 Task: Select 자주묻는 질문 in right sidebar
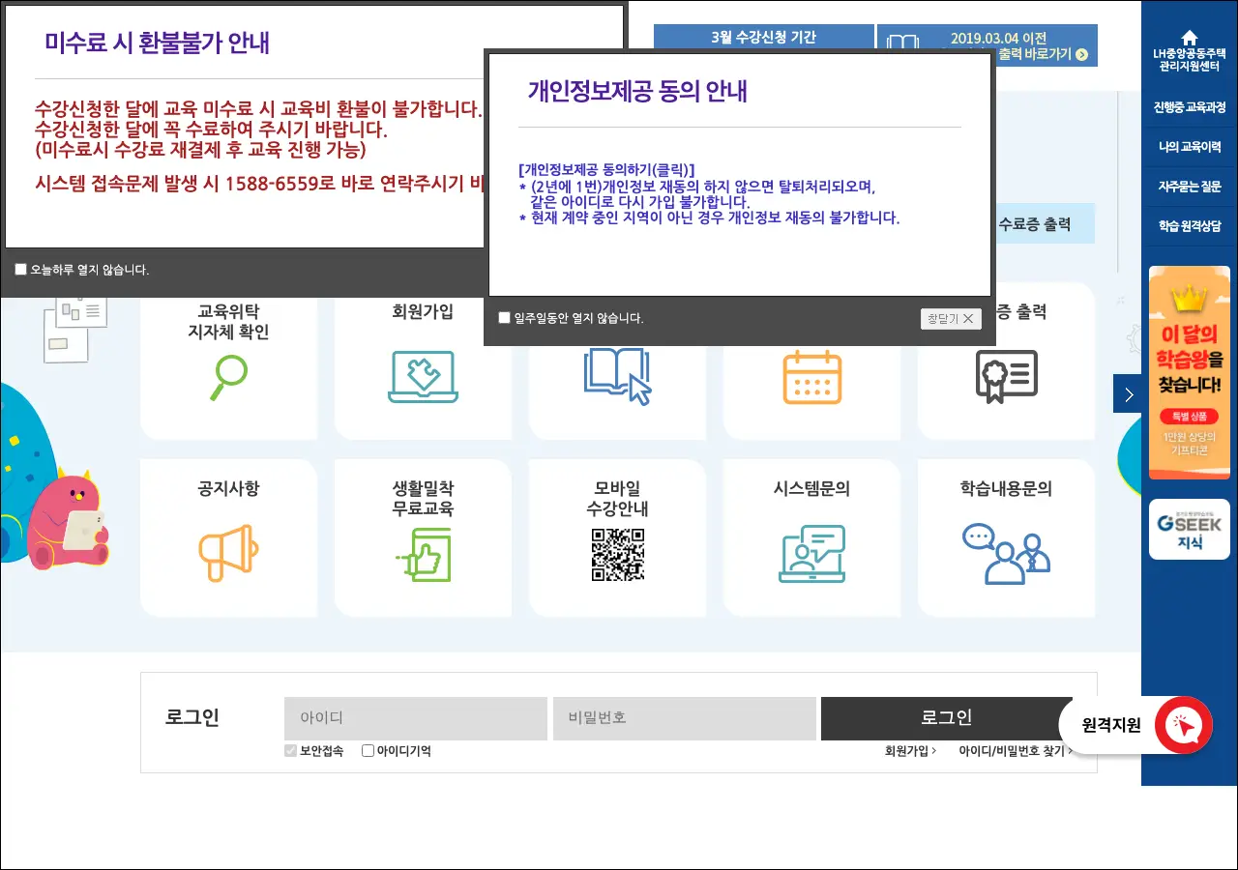pos(1190,187)
